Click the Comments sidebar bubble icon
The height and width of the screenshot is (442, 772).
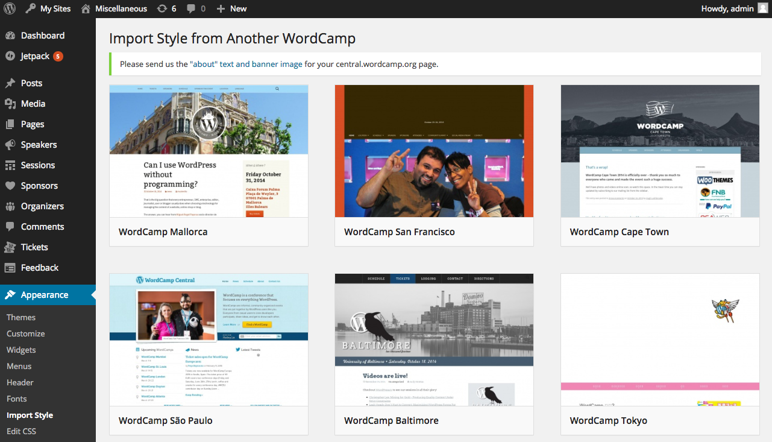pyautogui.click(x=10, y=227)
